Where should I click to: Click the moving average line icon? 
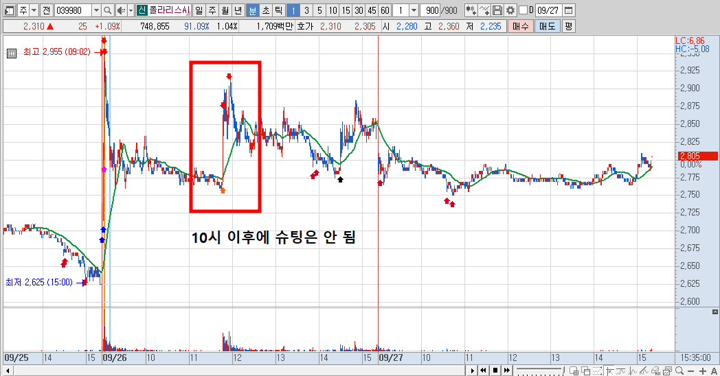621,371
